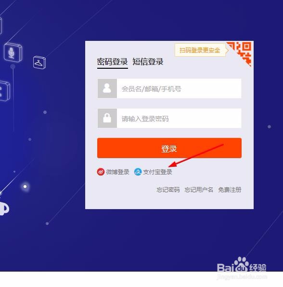Click the 扫码登录更安全 tooltip label
The width and height of the screenshot is (283, 287).
coord(200,50)
